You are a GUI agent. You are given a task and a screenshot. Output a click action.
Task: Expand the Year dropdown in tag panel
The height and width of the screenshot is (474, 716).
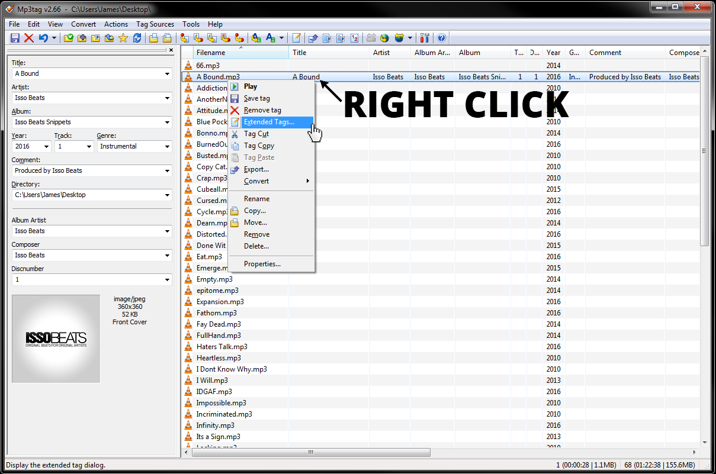[x=46, y=146]
